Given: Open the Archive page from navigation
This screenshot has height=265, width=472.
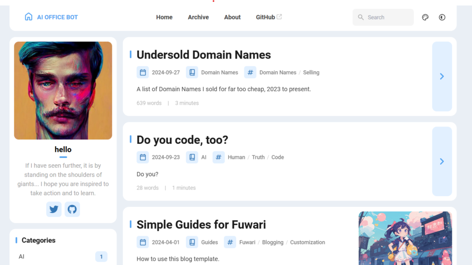Looking at the screenshot, I should 198,17.
